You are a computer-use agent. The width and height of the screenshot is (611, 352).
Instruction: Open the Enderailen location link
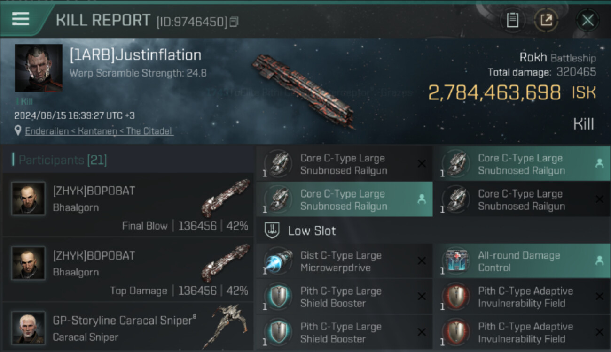(x=99, y=131)
